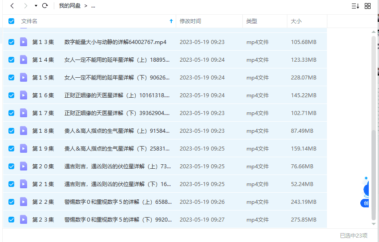Click the video file icon for 第18集
This screenshot has height=242, width=379.
[24, 131]
